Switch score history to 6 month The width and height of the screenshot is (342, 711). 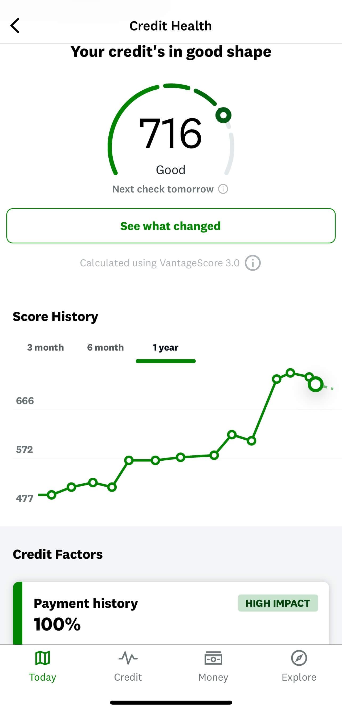click(x=105, y=347)
